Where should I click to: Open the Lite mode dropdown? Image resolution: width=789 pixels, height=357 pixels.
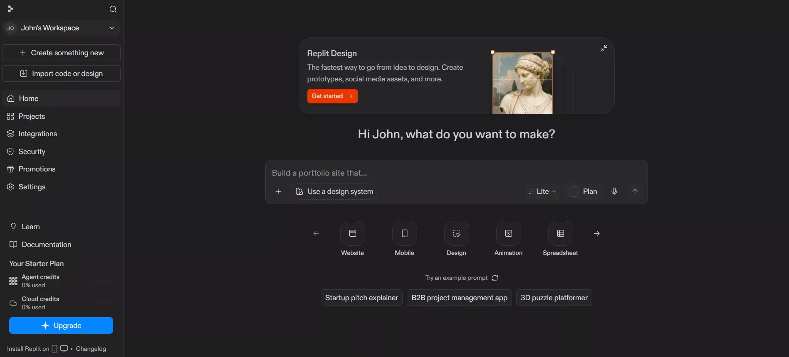(x=543, y=191)
